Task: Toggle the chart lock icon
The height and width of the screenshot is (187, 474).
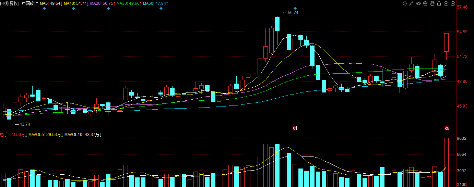Action: coord(439,3)
